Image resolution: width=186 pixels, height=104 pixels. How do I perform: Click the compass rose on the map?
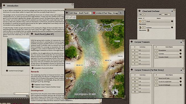point(115,92)
